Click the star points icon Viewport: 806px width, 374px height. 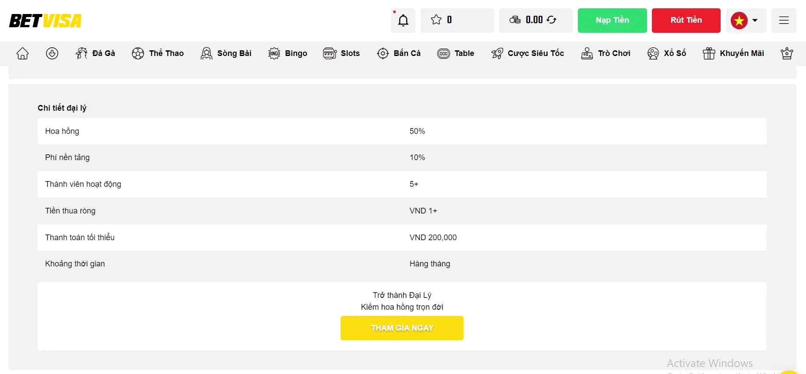[x=436, y=20]
